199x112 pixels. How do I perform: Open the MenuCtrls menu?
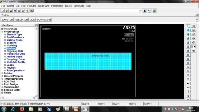[x=79, y=6]
